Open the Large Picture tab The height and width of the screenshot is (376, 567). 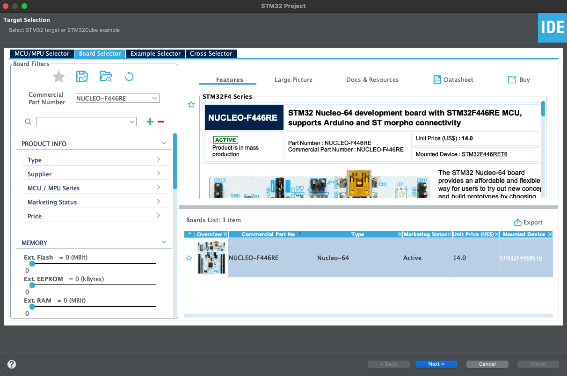293,80
